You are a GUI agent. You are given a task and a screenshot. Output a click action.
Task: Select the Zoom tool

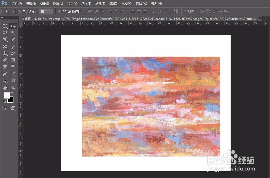point(13,88)
